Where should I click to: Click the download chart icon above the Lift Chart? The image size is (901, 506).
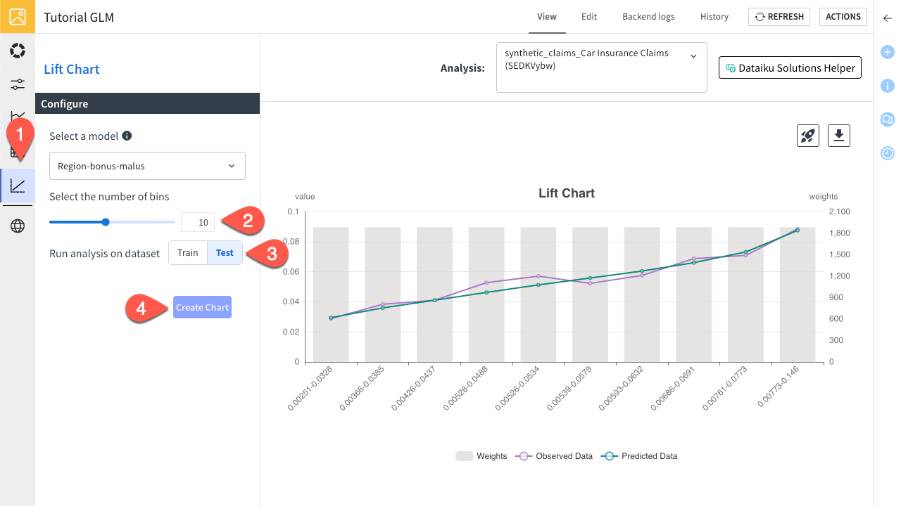838,135
